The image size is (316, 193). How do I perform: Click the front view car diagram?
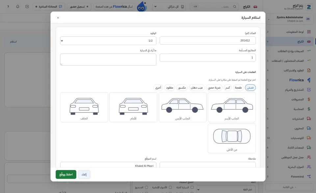[x=133, y=107]
